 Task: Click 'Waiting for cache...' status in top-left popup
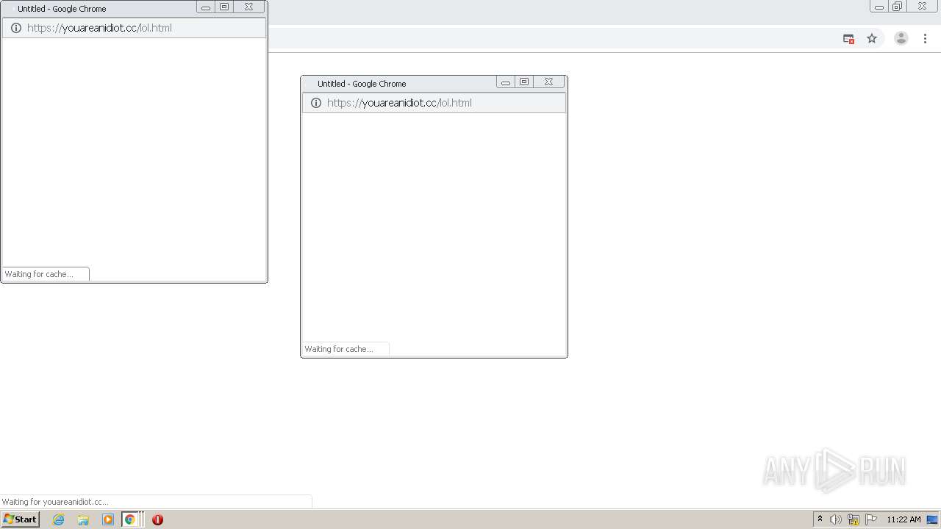point(39,274)
